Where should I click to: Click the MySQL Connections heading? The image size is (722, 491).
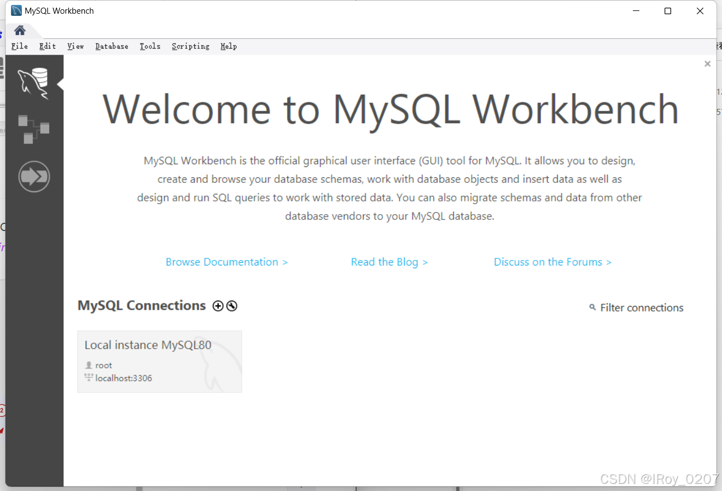point(142,305)
